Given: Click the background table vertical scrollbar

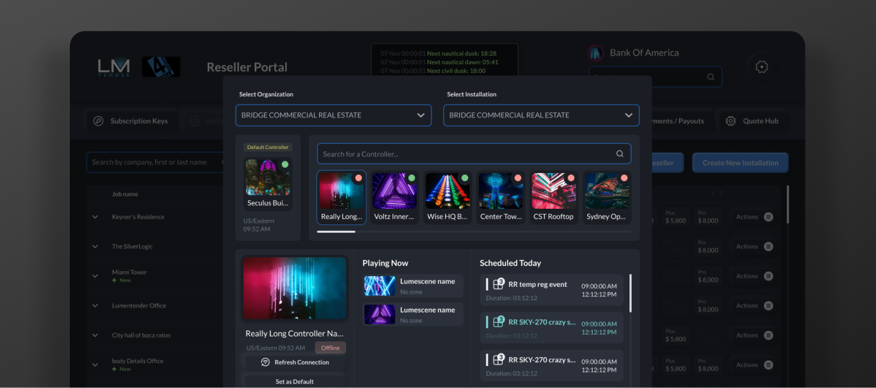Looking at the screenshot, I should click(x=787, y=204).
